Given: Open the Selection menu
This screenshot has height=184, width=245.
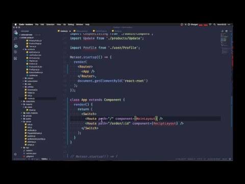Looking at the screenshot, I should [x=51, y=25].
